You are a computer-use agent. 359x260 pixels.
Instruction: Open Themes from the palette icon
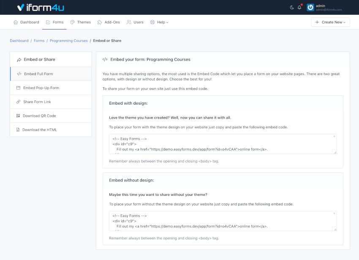click(72, 22)
